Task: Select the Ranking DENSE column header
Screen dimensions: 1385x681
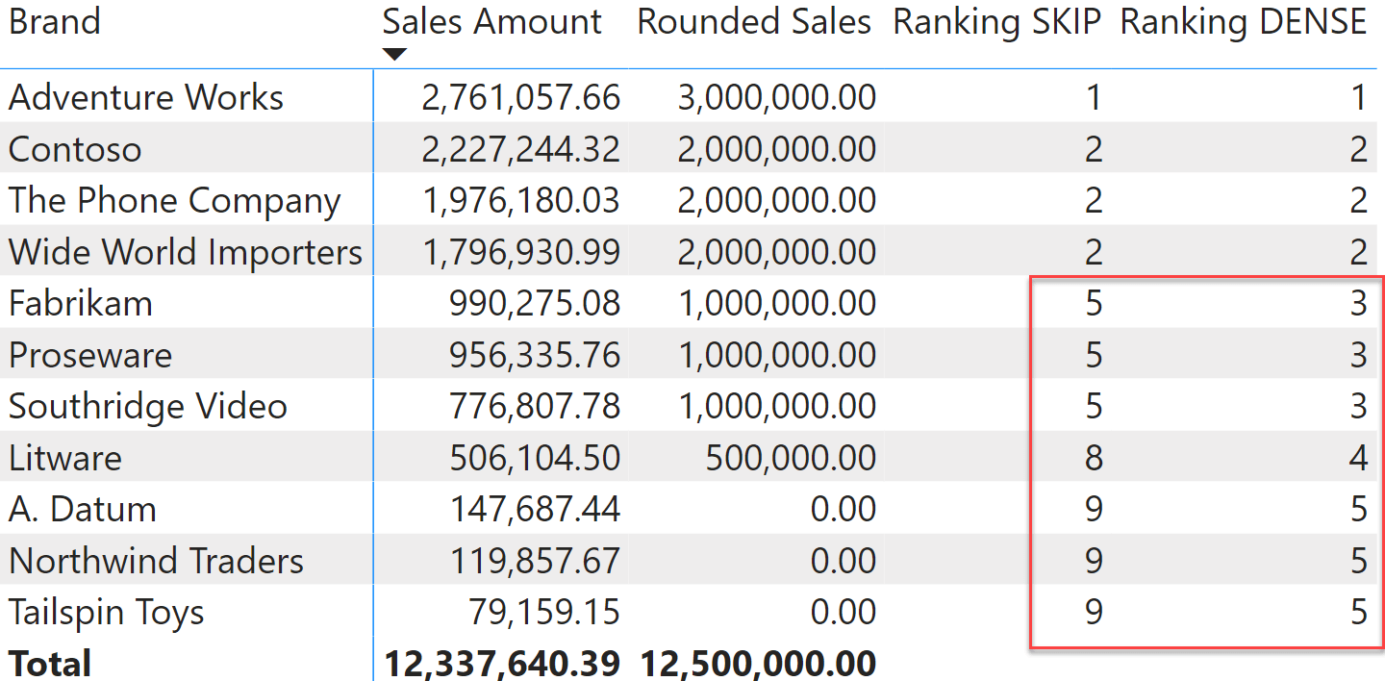Action: click(x=1244, y=21)
